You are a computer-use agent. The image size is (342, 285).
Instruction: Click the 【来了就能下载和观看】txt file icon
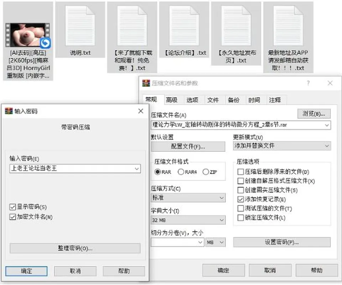point(132,26)
